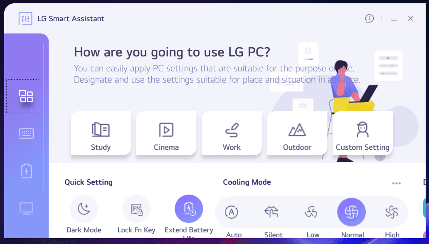Image resolution: width=429 pixels, height=244 pixels.
Task: Toggle Lock Fn Key quick setting
Action: [x=136, y=209]
